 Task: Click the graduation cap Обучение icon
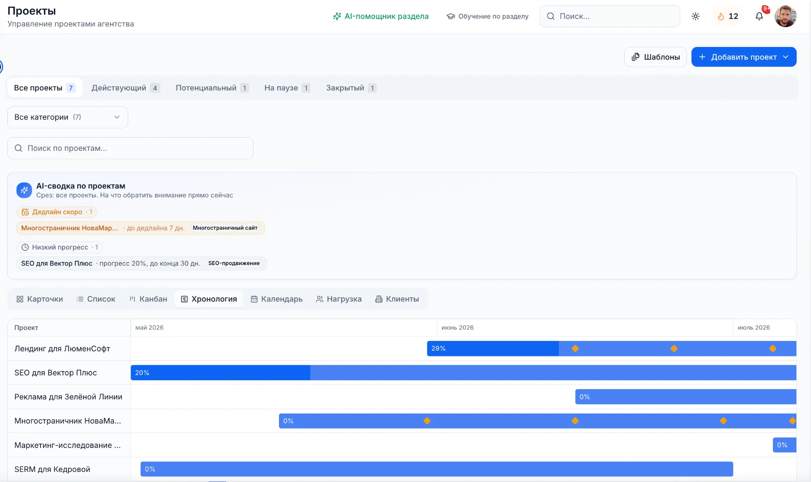pyautogui.click(x=451, y=16)
